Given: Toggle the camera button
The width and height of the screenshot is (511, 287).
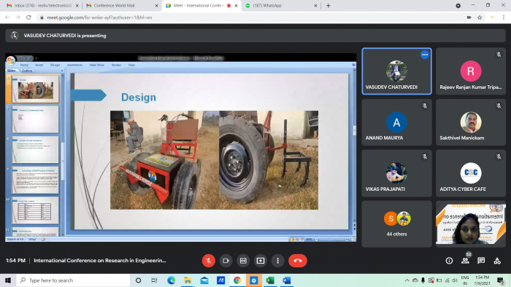Looking at the screenshot, I should [226, 261].
